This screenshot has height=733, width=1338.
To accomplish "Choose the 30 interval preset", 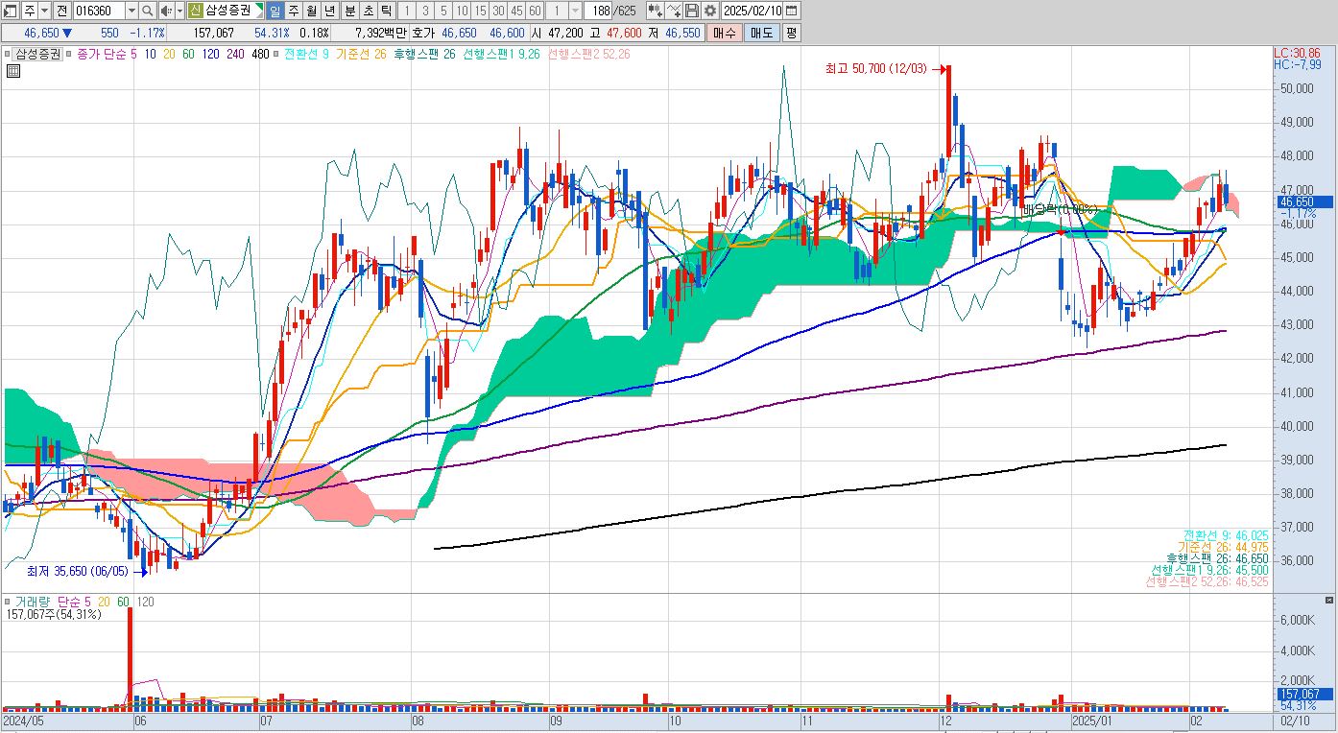I will [498, 11].
